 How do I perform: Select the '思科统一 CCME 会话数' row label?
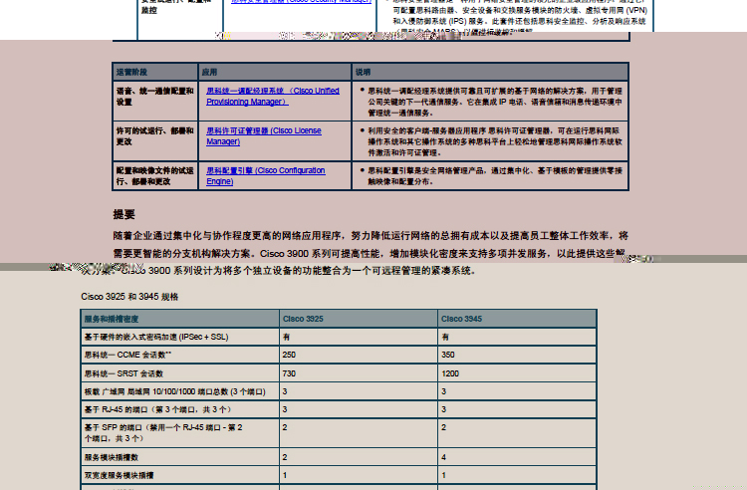coord(127,355)
